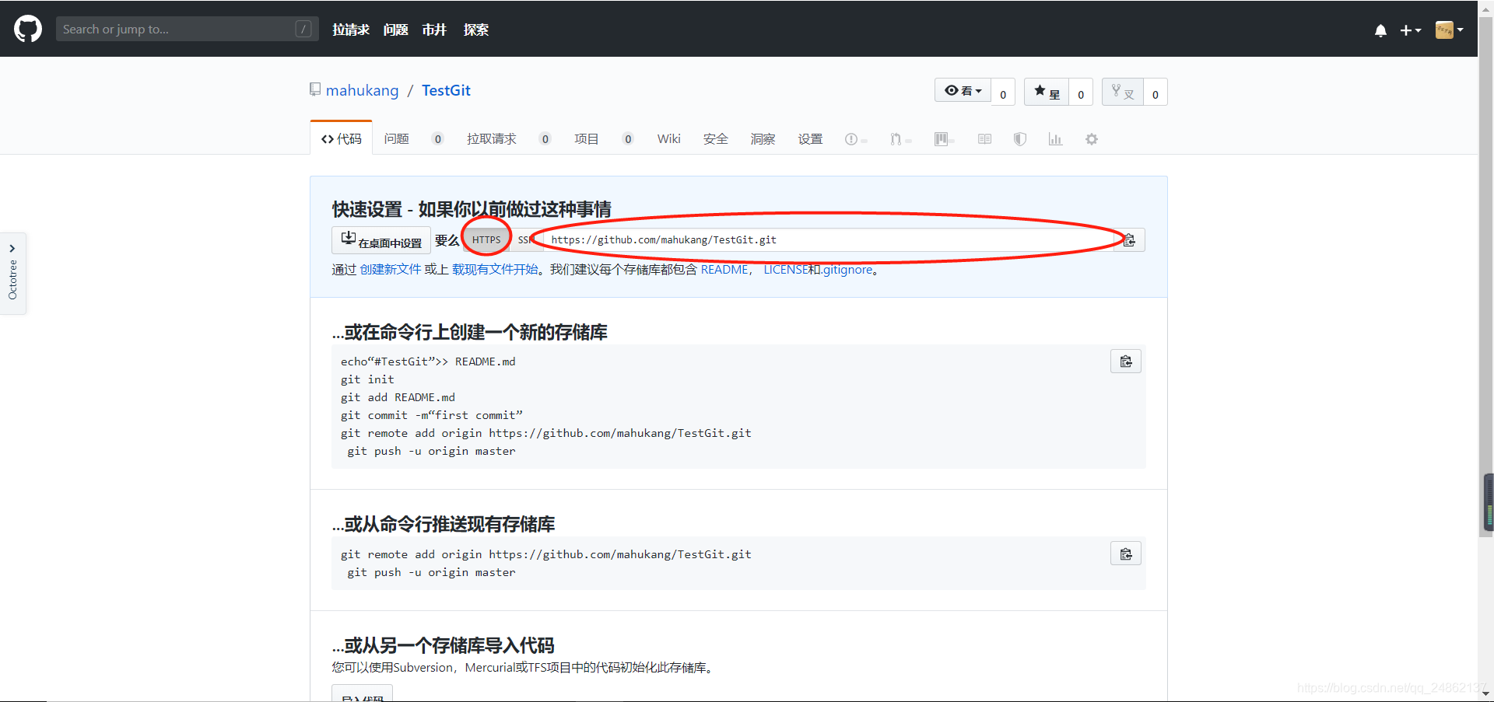Click the insights bar-graph icon

click(1055, 139)
